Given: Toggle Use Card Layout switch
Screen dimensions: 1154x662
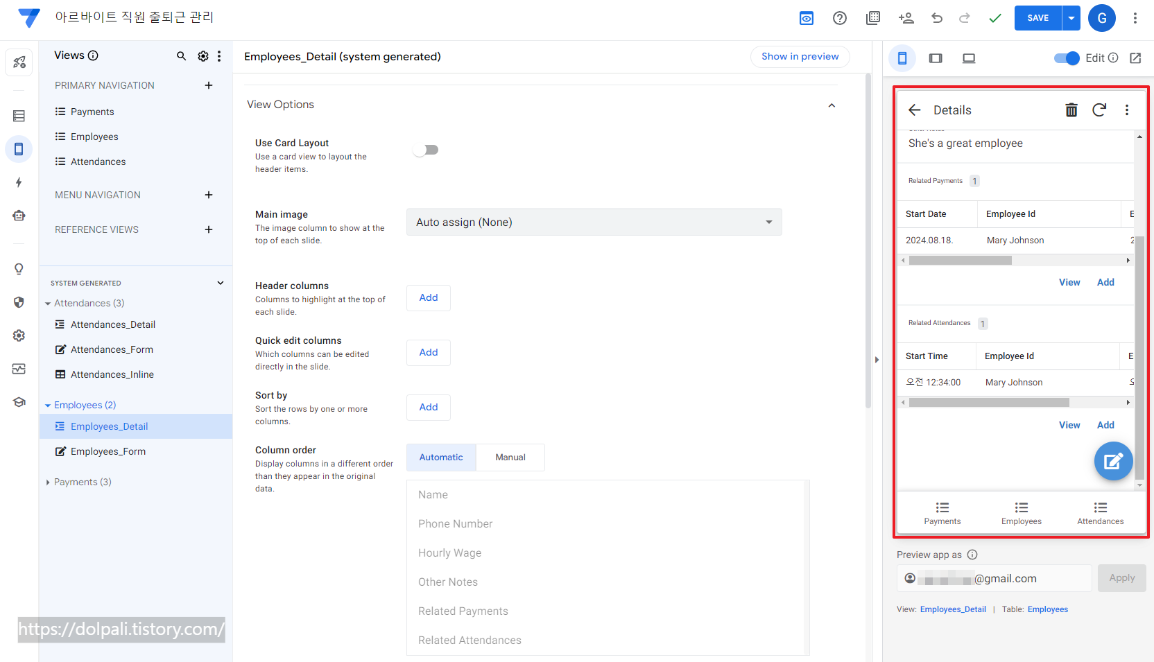Looking at the screenshot, I should tap(426, 150).
